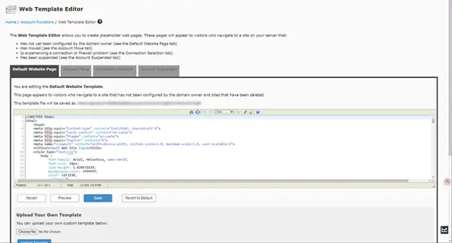Click the resize grip at the editor's bottom corner
Viewport: 452px width, 243px height.
tap(433, 186)
